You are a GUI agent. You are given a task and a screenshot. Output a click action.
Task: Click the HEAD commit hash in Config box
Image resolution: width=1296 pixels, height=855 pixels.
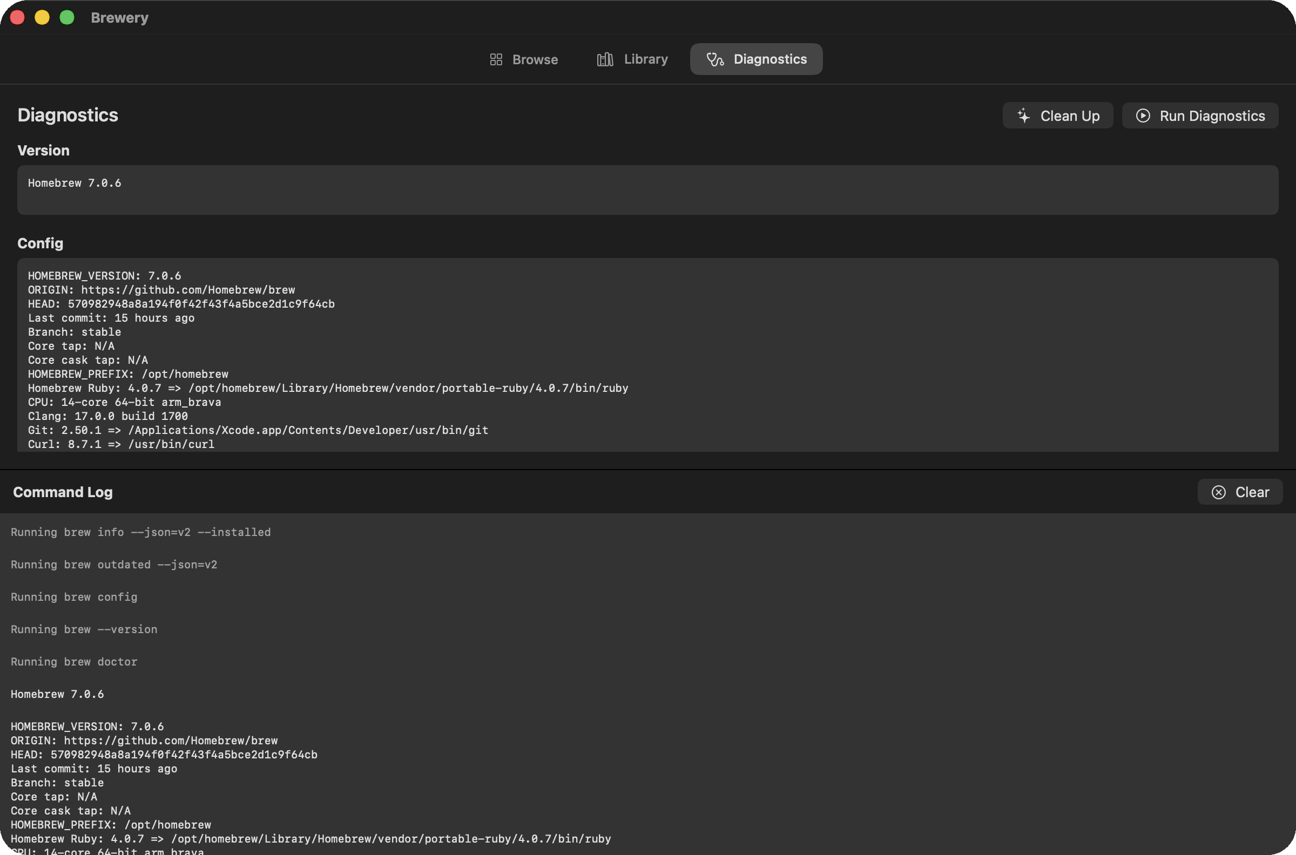pos(201,304)
